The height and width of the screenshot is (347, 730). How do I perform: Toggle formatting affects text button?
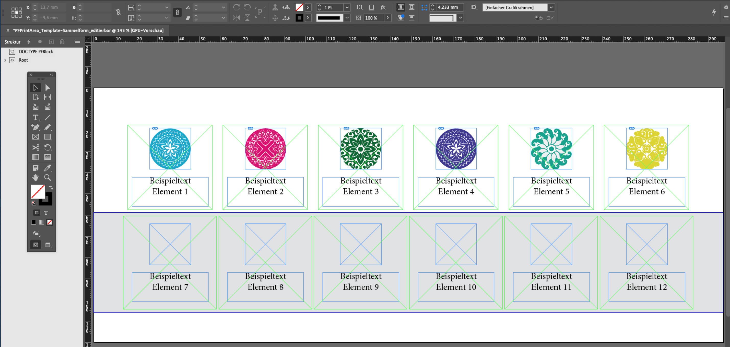click(x=46, y=213)
